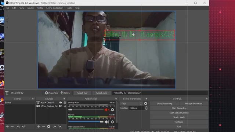
Task: Click the camera icon of Video Capture Device source
Action: 38,106
